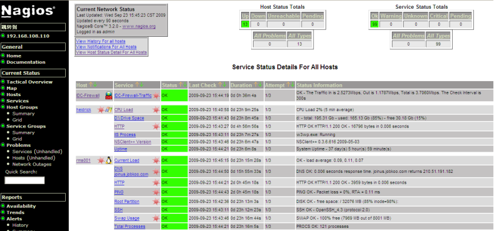Screen dimensions: 494x231
Task: Click into the Quick Search input field
Action: [24, 180]
